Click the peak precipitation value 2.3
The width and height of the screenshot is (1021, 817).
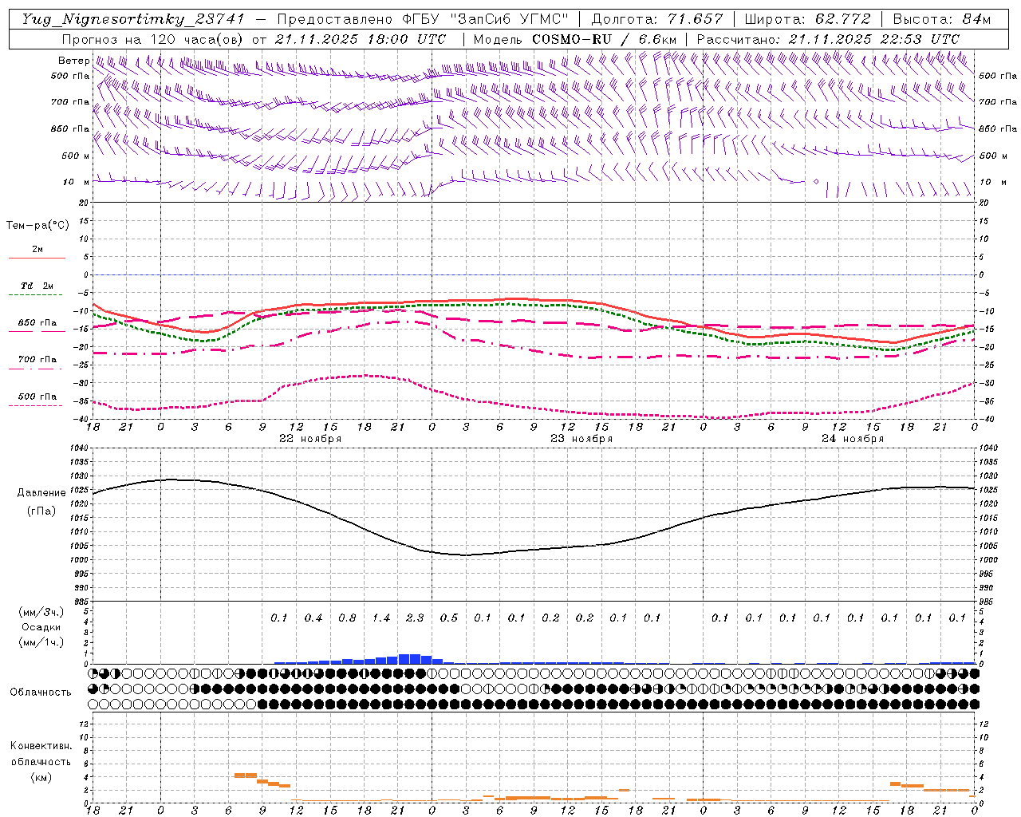415,618
